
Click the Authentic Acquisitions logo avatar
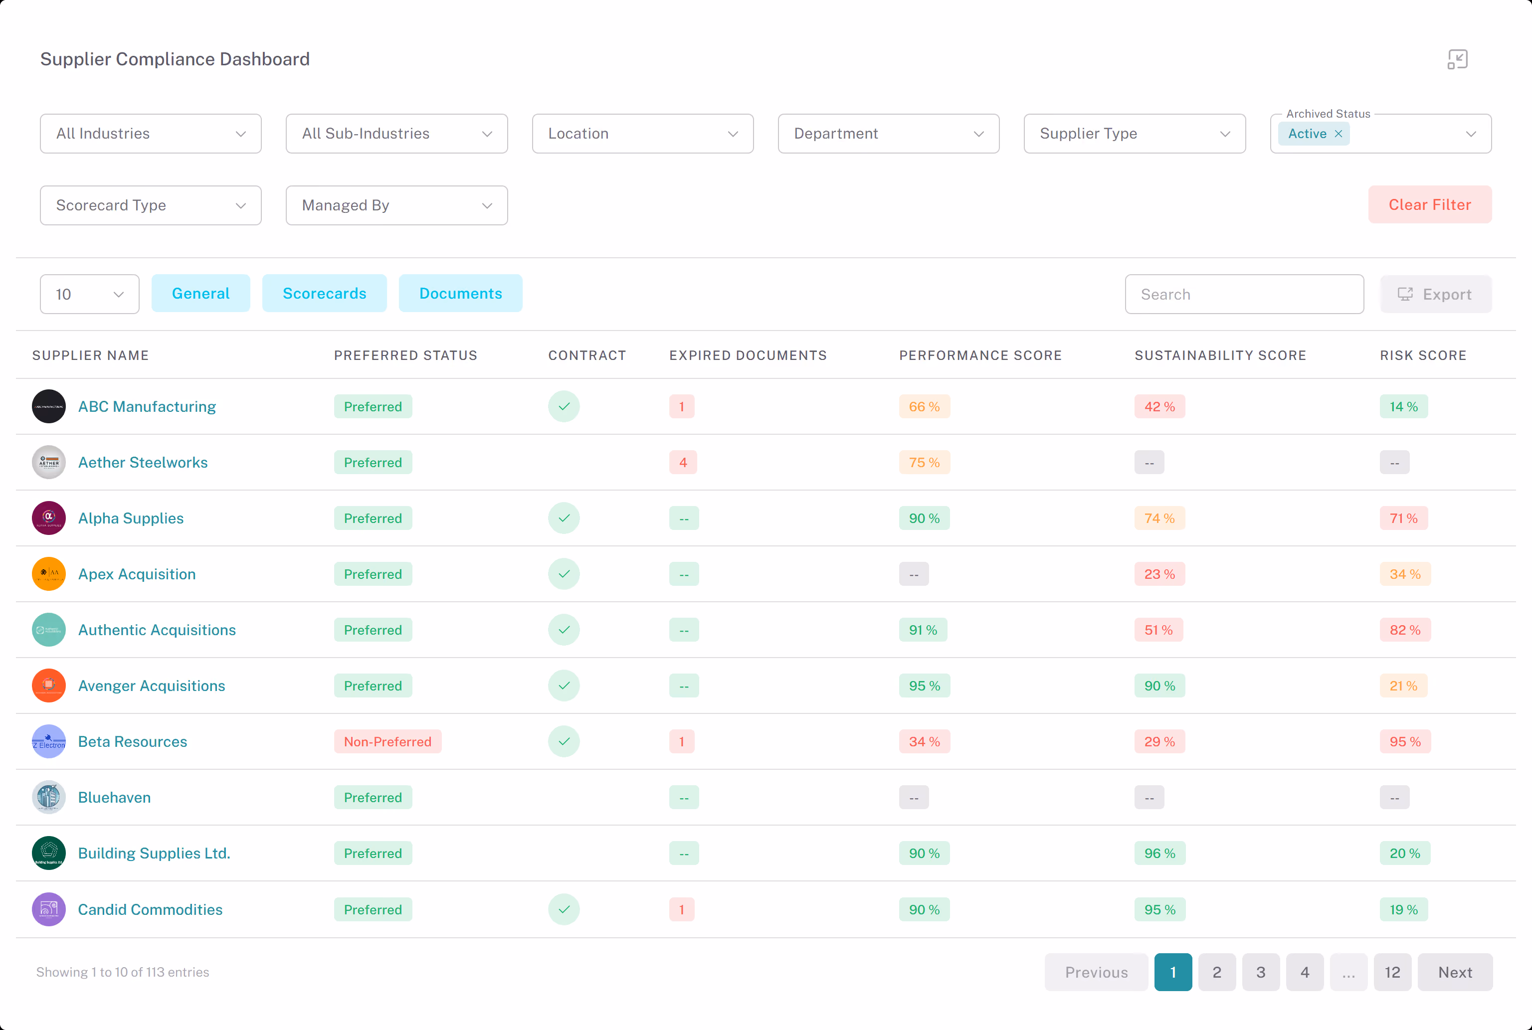(x=48, y=630)
